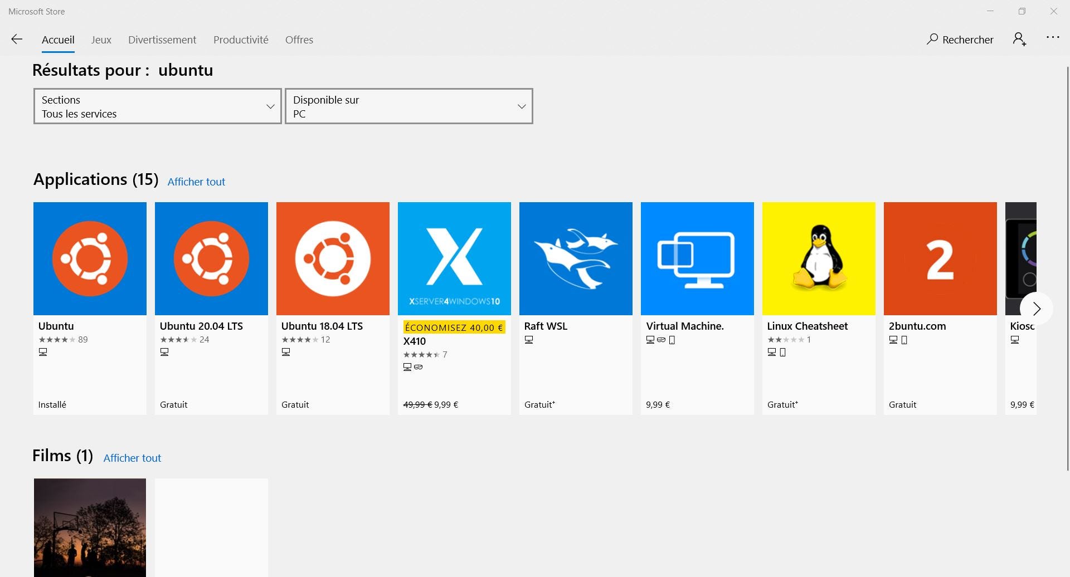Click the 9,99 € price on Virtual Machine
1070x577 pixels.
point(658,405)
